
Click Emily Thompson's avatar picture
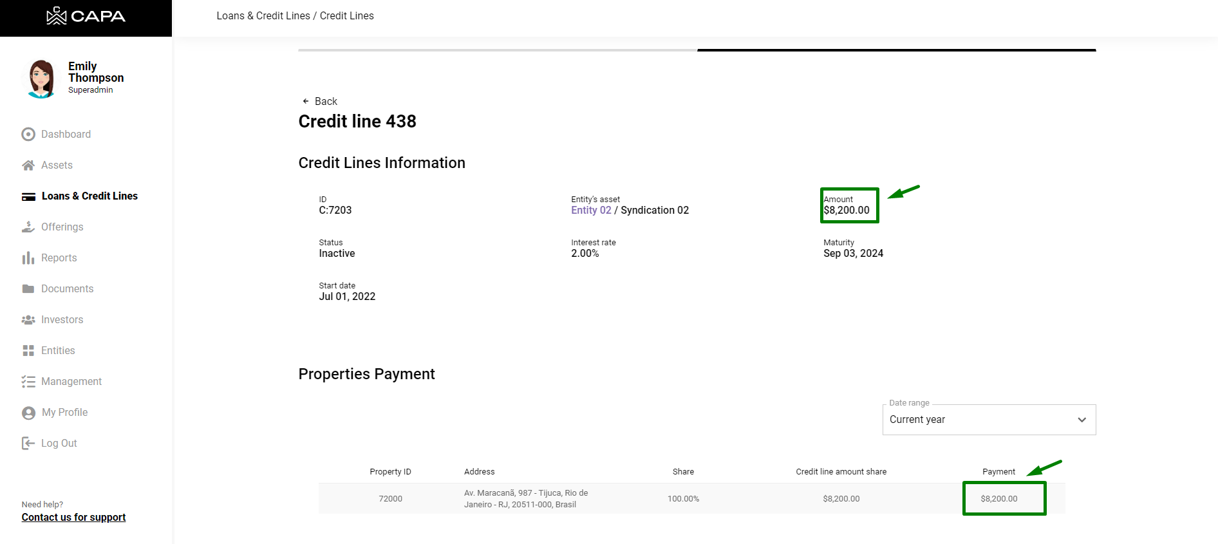[41, 79]
